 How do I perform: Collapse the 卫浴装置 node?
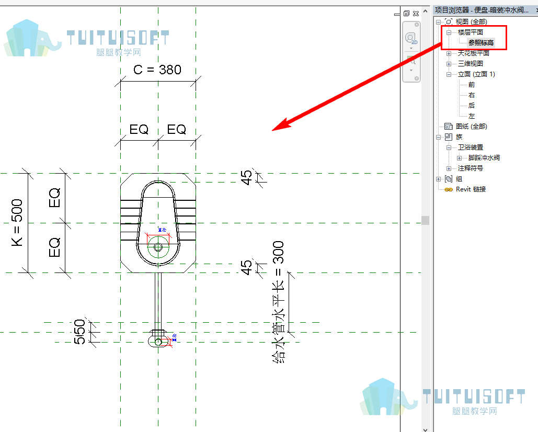coord(449,147)
